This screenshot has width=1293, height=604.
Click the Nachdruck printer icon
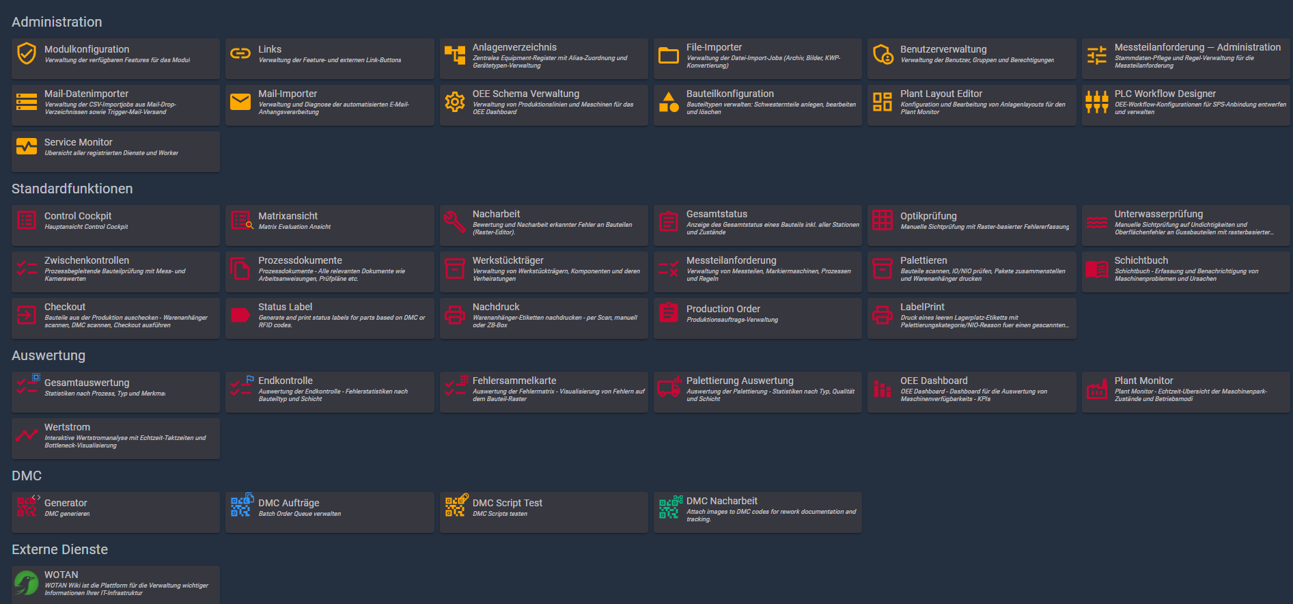[455, 315]
